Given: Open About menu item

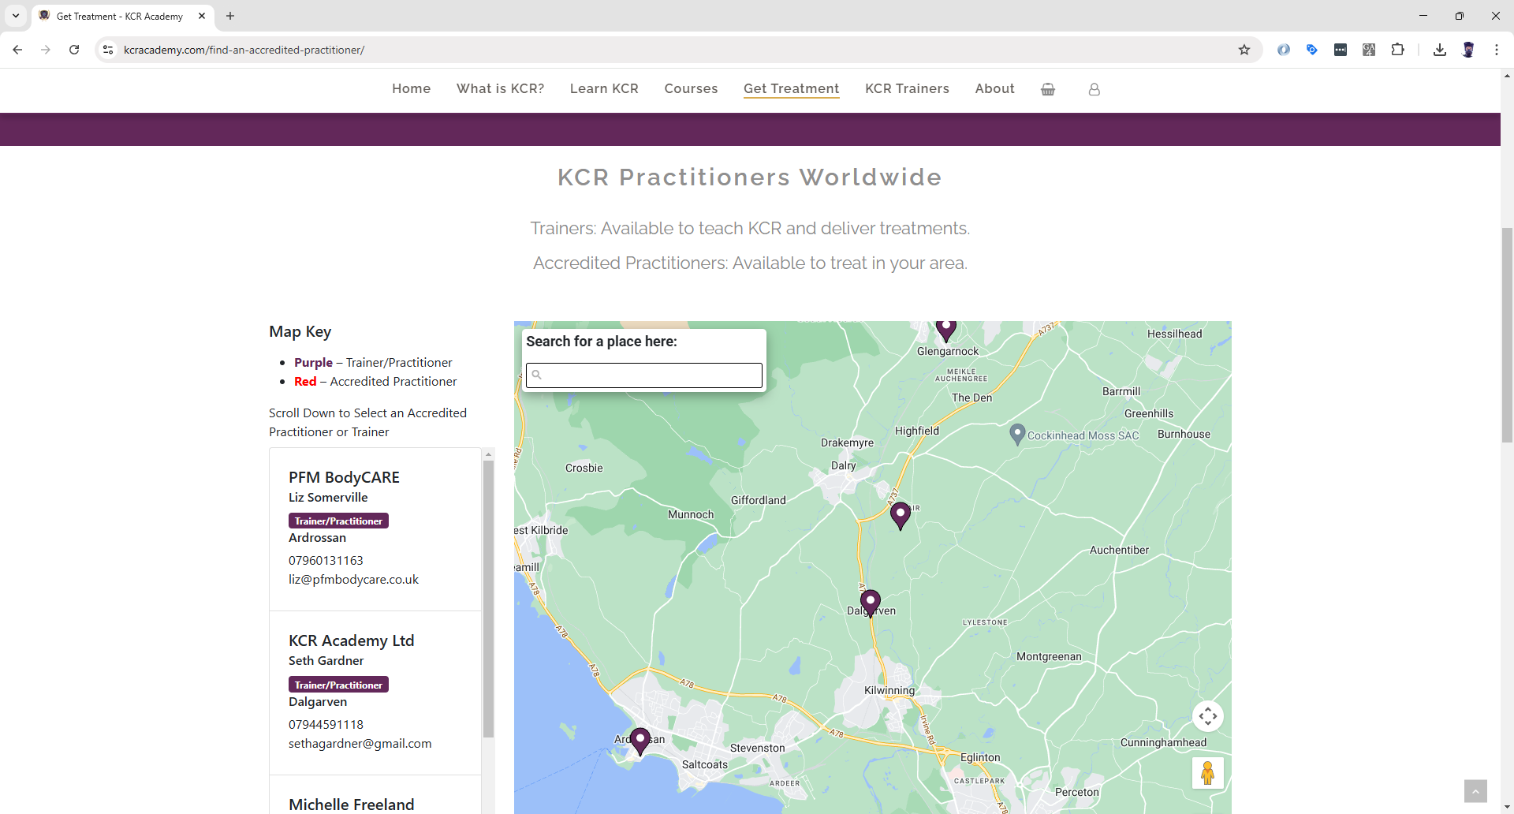Looking at the screenshot, I should pos(994,89).
